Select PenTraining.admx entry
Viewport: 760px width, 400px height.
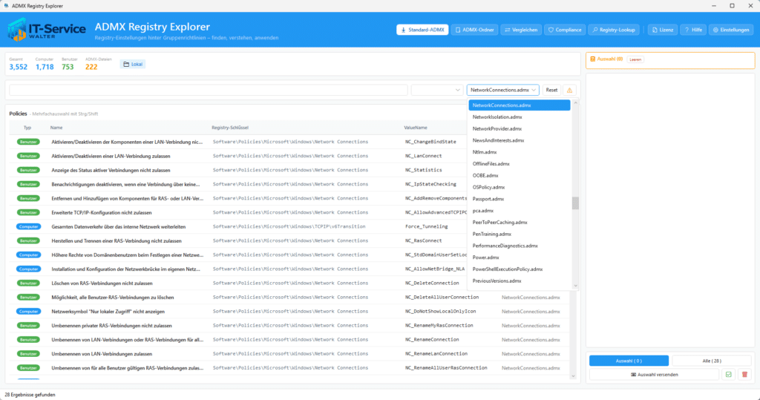click(x=519, y=234)
